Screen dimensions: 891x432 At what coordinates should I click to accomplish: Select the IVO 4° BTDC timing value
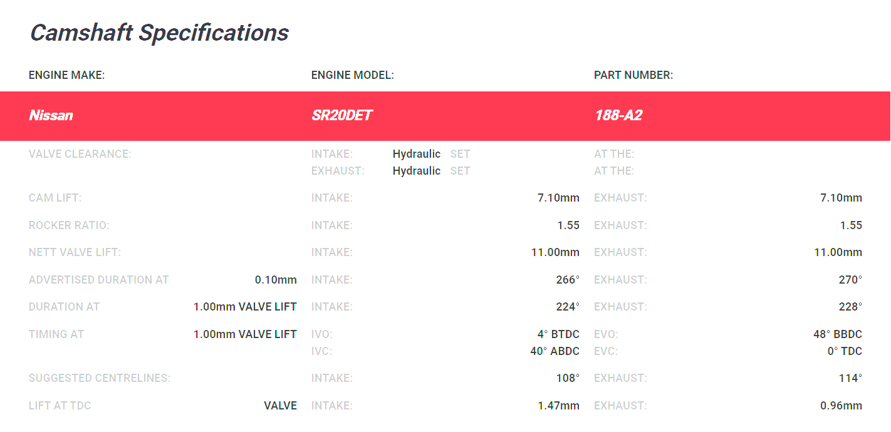pyautogui.click(x=558, y=334)
